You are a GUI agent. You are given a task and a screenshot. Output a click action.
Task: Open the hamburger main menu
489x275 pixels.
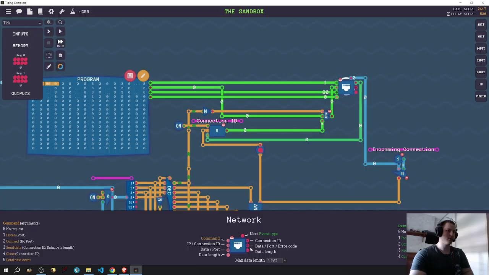click(x=8, y=11)
